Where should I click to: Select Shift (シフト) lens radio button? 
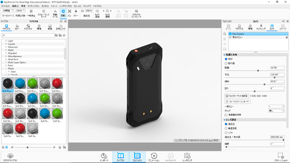pyautogui.click(x=226, y=133)
